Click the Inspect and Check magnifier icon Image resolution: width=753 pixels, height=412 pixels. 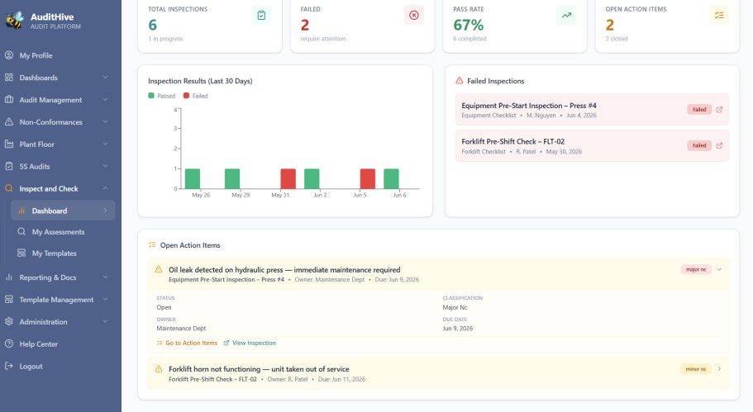point(8,188)
